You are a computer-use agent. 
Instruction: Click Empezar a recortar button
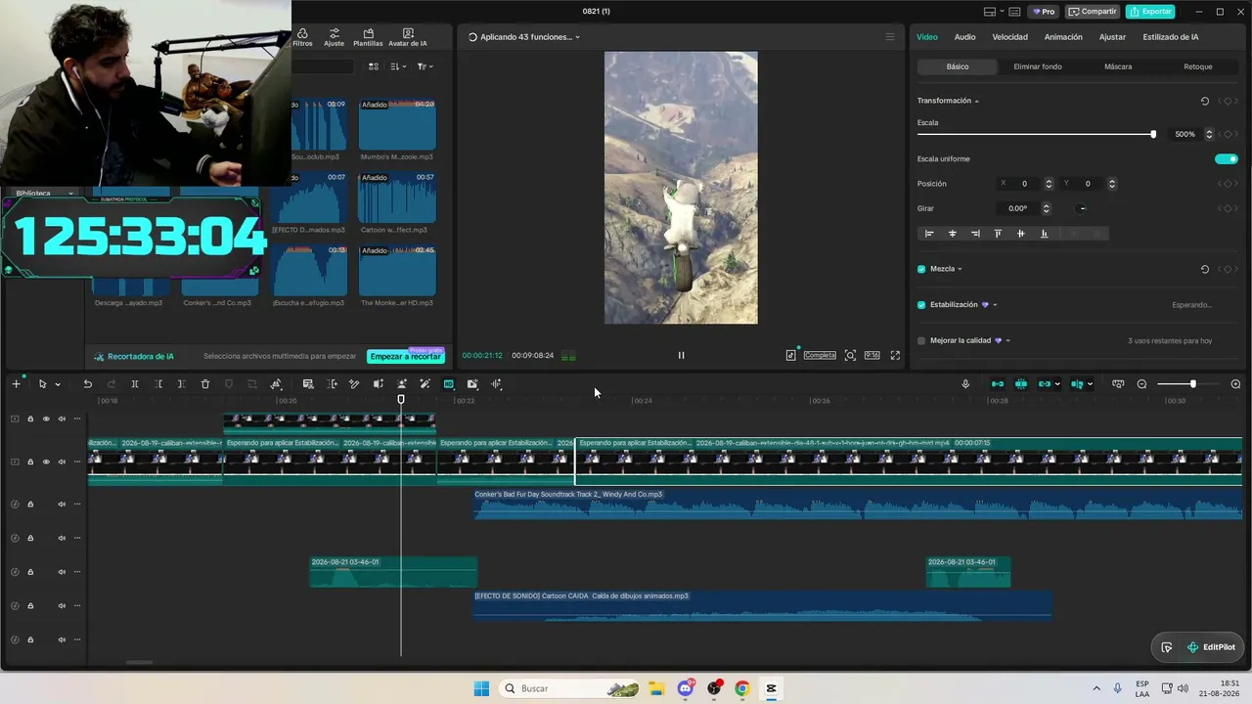tap(405, 356)
